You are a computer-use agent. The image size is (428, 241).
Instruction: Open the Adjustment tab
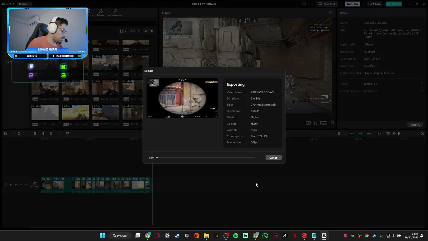click(x=115, y=13)
